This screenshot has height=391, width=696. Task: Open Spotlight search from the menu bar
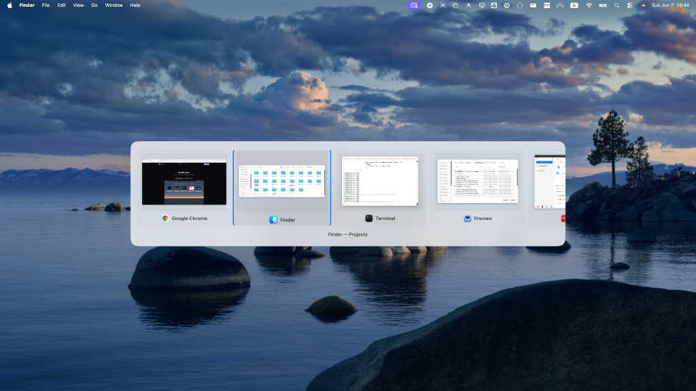616,5
